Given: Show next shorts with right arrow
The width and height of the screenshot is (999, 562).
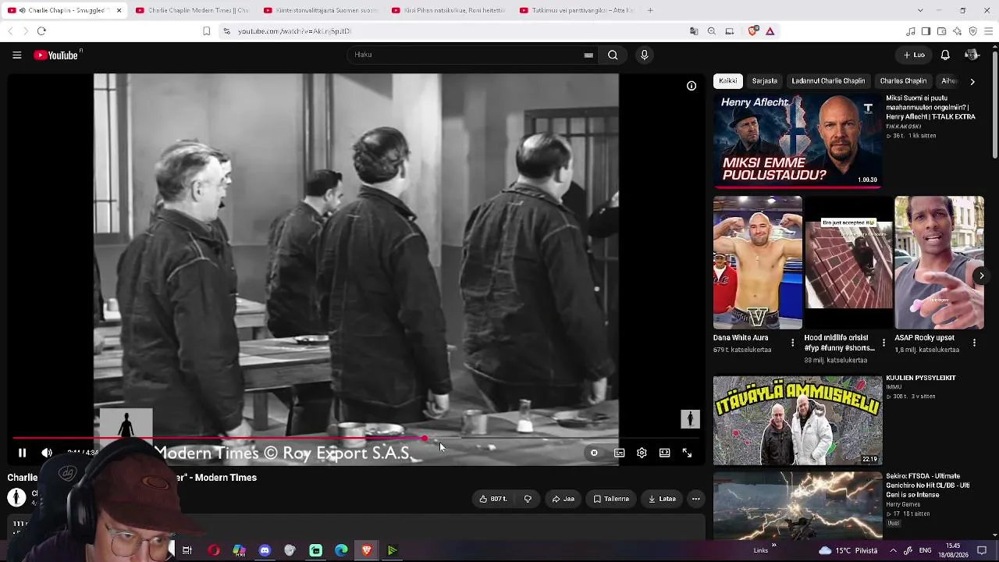Looking at the screenshot, I should (981, 276).
